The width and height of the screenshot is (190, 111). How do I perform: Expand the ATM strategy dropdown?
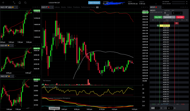click(x=170, y=108)
